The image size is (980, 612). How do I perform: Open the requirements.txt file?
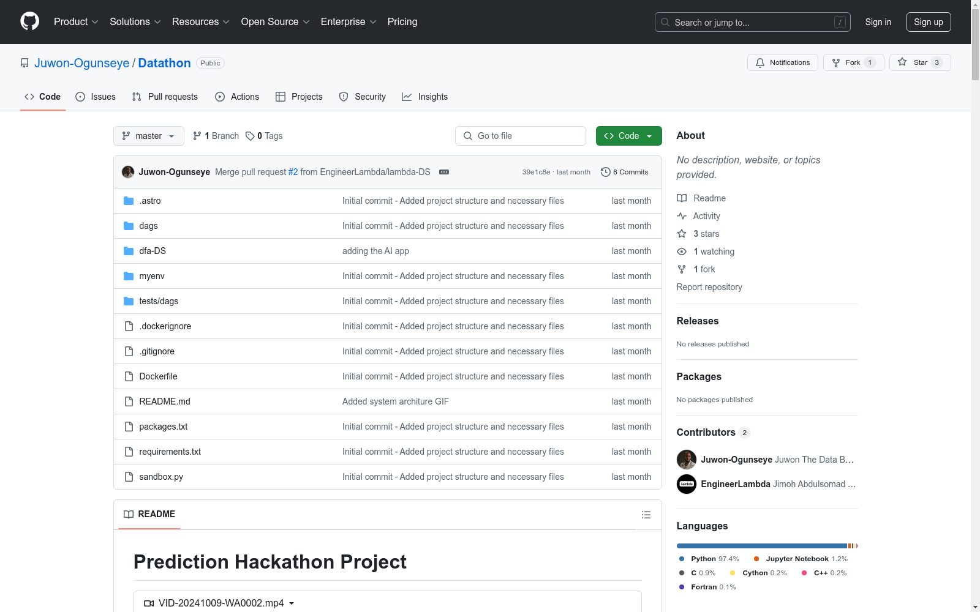click(x=170, y=452)
